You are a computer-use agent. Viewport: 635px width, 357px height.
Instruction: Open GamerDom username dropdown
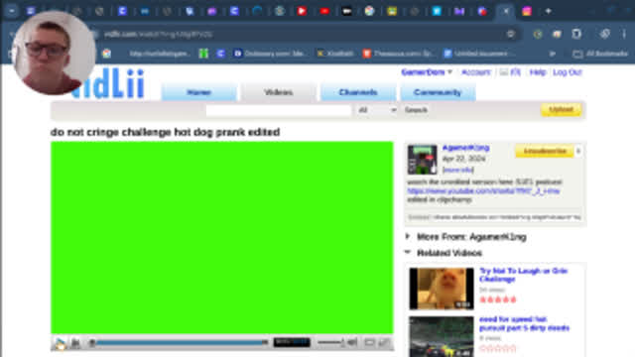click(x=427, y=72)
